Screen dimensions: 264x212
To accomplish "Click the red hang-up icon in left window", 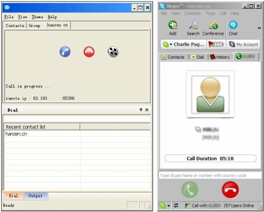I will 89,52.
